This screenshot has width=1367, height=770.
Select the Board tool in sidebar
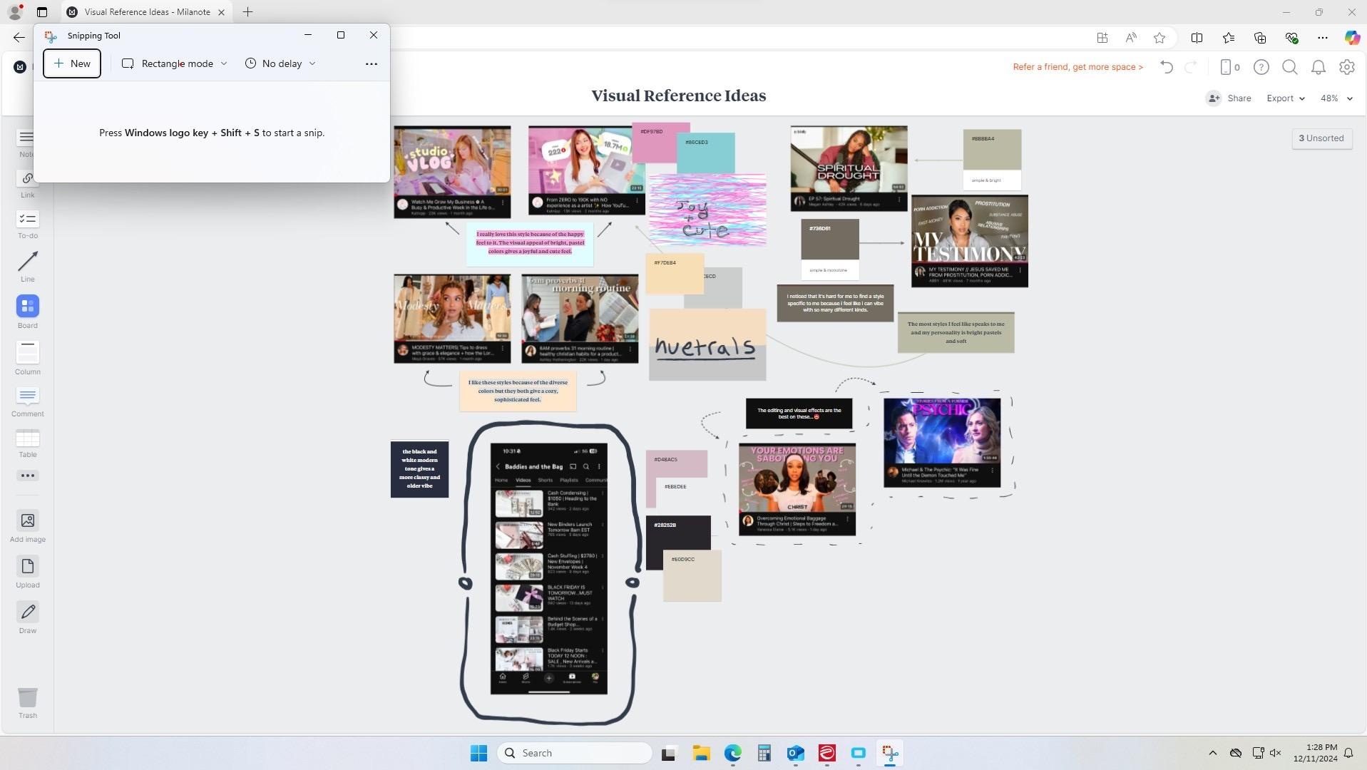(x=27, y=312)
